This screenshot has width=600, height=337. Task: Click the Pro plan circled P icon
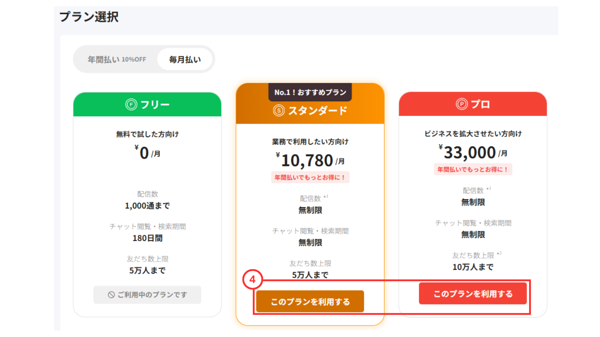click(x=462, y=104)
